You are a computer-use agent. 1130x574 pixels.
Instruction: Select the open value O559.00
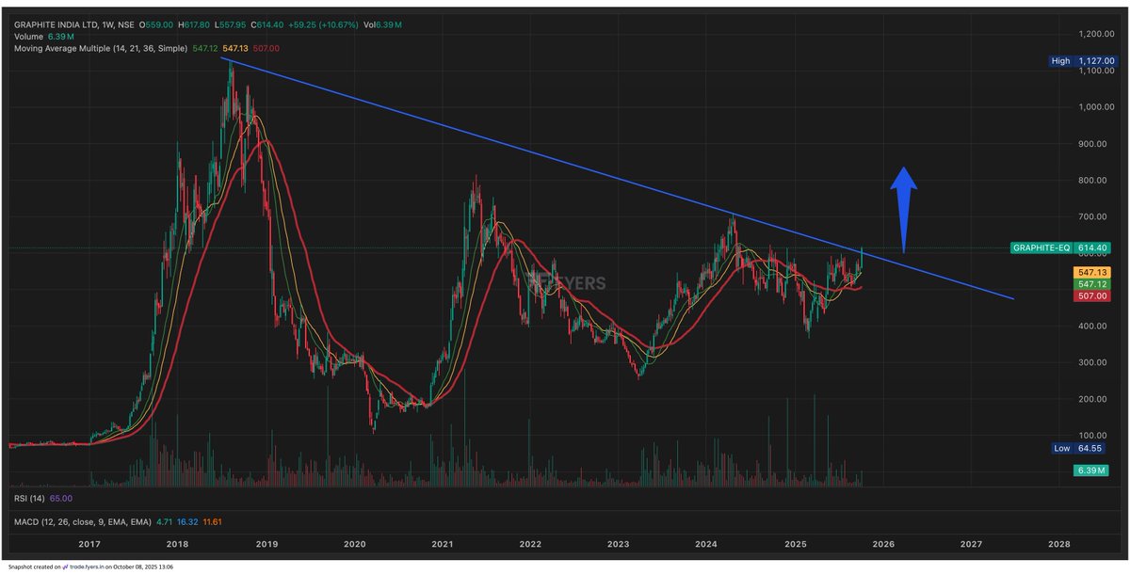[155, 24]
